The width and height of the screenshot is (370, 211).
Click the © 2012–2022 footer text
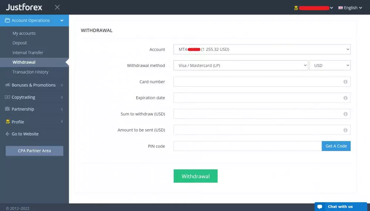tap(17, 208)
